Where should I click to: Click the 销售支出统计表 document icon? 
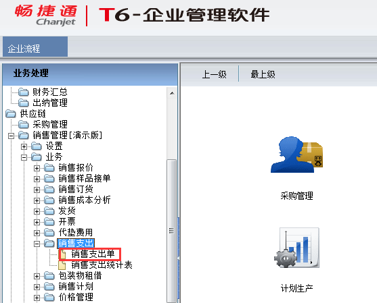[62, 265]
